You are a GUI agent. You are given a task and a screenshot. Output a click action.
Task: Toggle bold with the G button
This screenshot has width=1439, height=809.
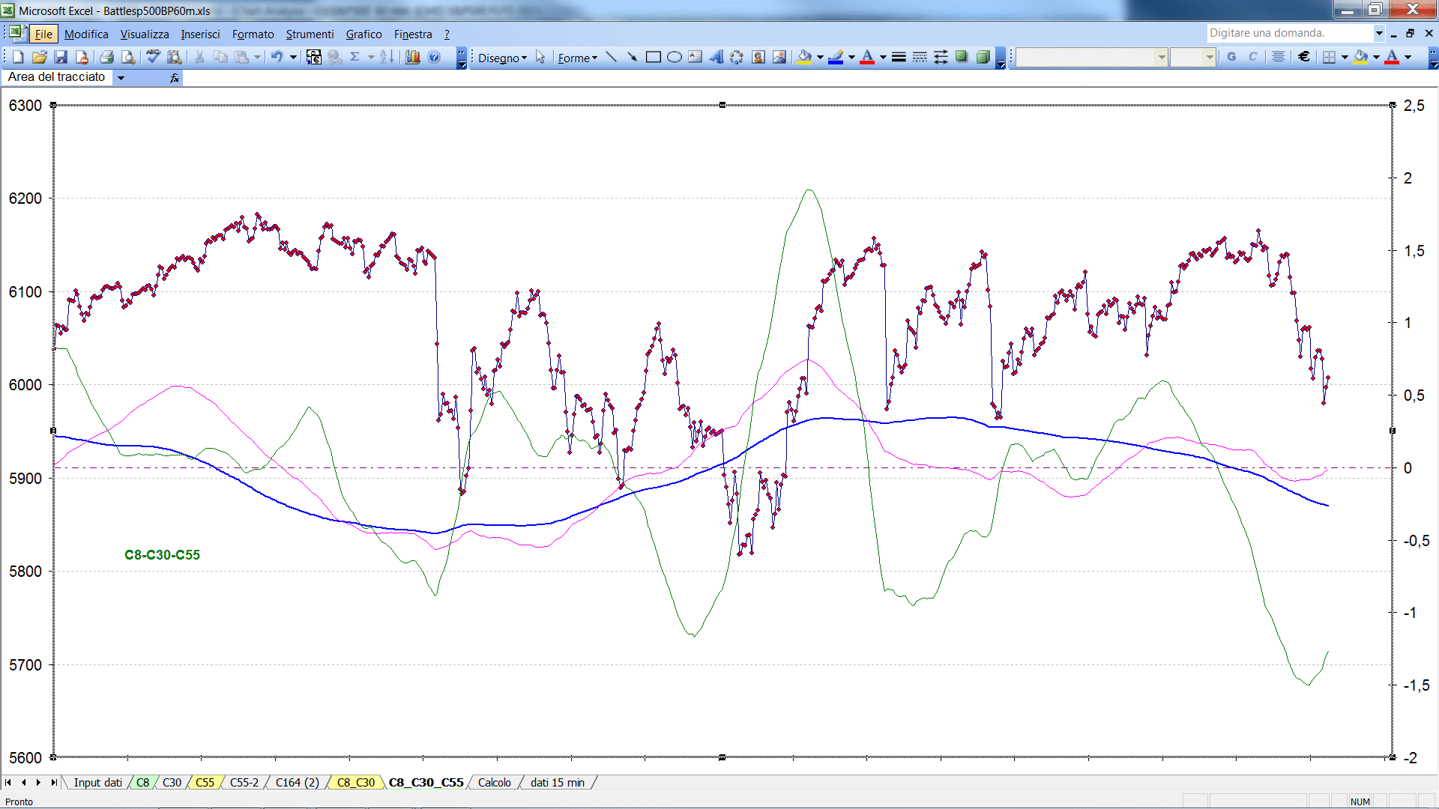(x=1231, y=57)
